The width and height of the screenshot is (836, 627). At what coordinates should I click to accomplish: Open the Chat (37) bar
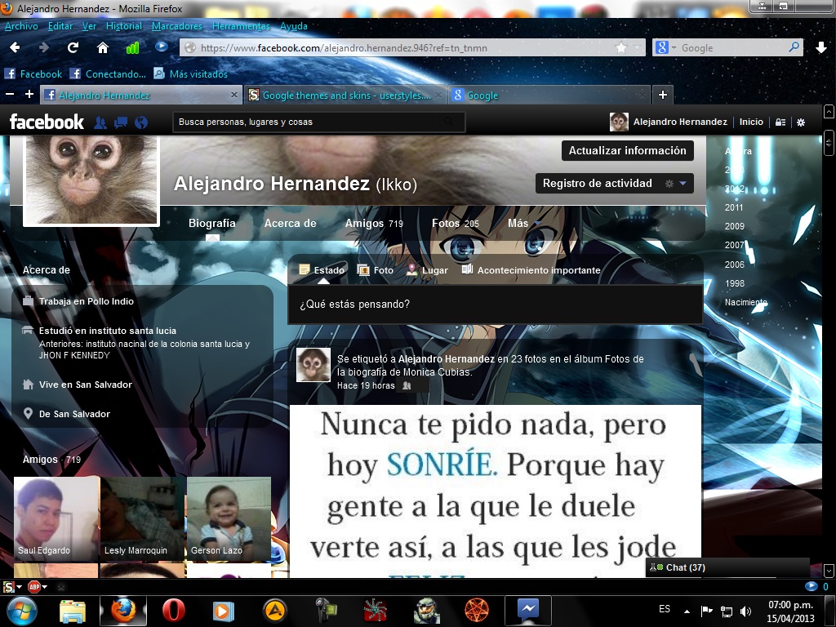pyautogui.click(x=727, y=568)
